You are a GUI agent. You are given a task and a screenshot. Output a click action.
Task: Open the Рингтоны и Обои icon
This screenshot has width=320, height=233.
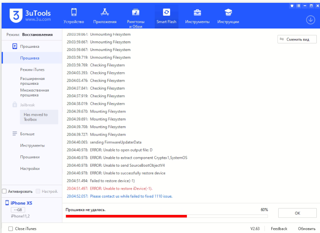pyautogui.click(x=135, y=12)
